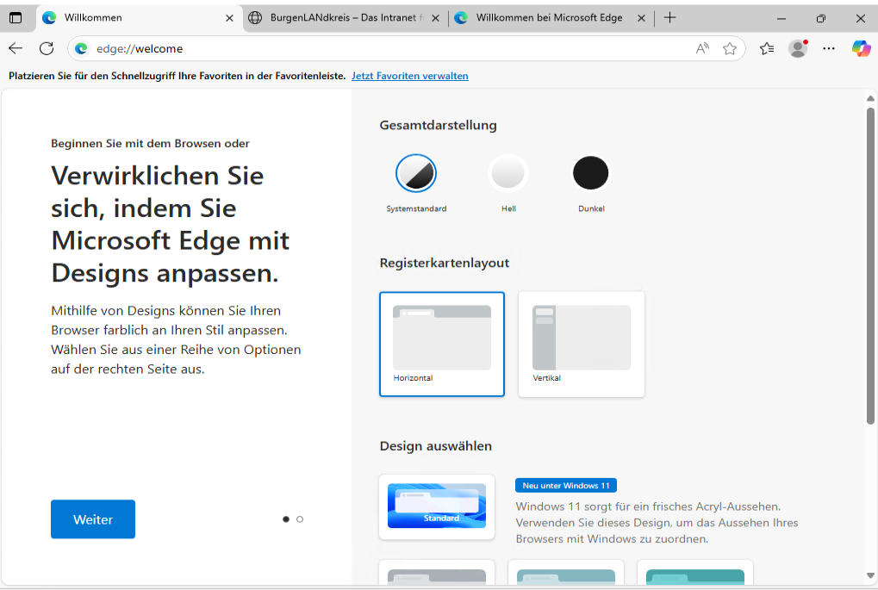Select the gray design thumbnail

437,574
